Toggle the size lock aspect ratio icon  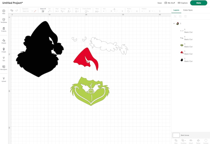pyautogui.click(x=114, y=9)
